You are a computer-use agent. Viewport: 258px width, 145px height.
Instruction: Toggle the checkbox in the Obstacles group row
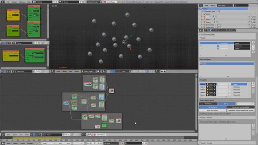click(218, 46)
